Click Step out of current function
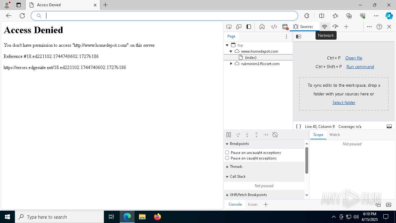 pos(256,135)
